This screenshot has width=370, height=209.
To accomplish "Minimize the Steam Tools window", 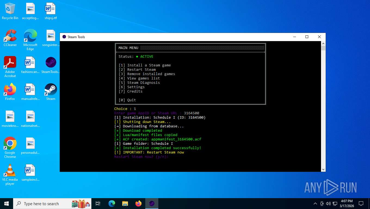I will point(294,37).
